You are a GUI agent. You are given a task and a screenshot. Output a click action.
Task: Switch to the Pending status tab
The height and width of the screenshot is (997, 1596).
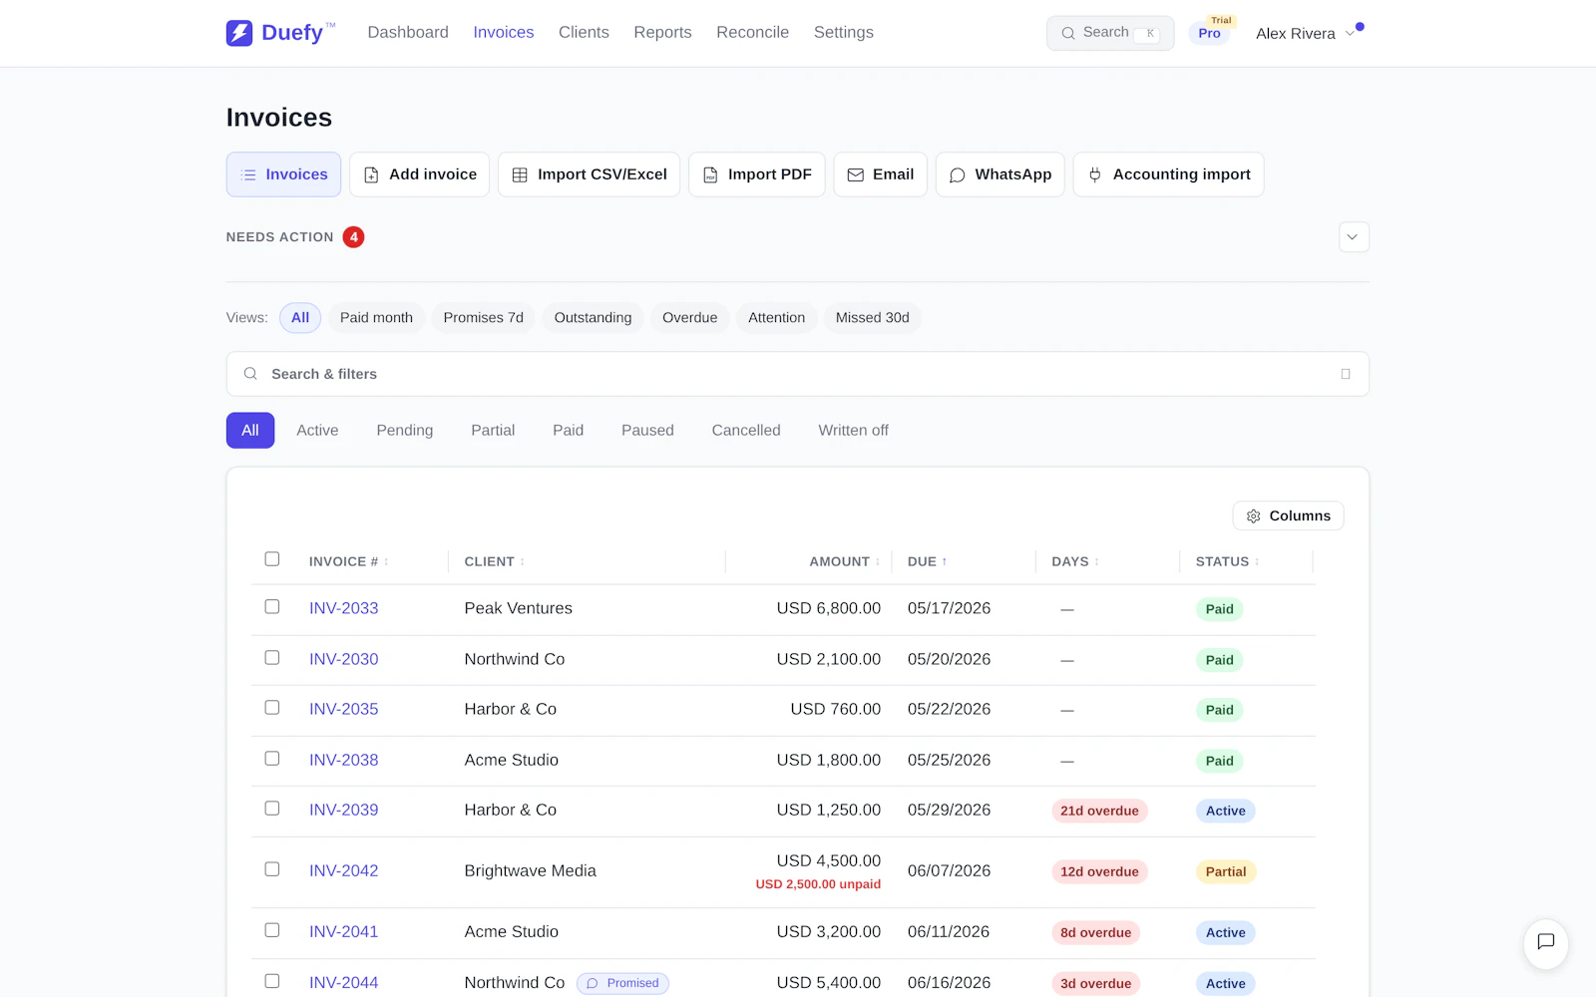(x=405, y=431)
